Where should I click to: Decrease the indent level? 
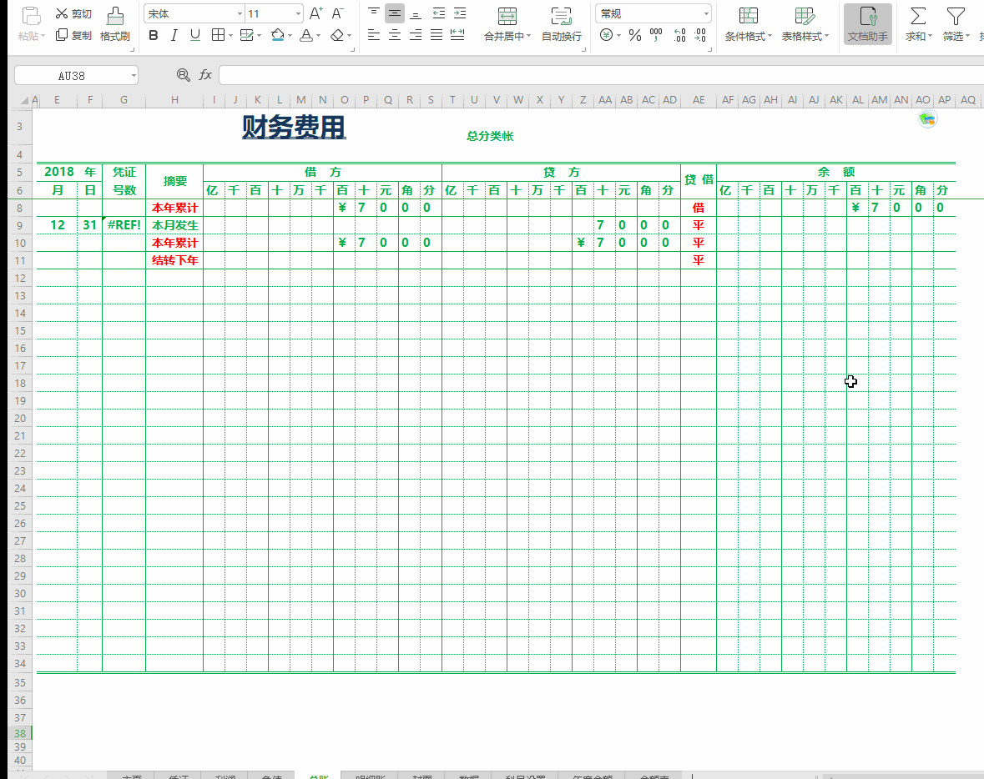[439, 13]
